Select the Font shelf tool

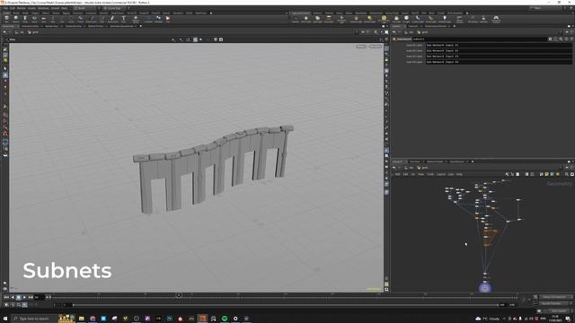click(124, 19)
